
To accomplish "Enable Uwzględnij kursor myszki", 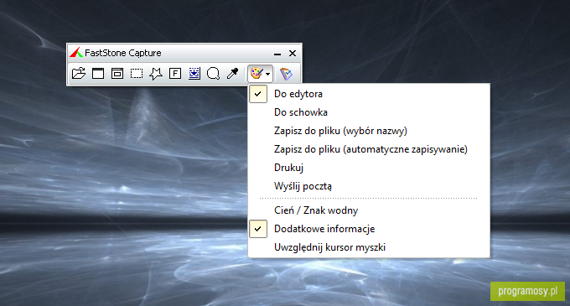I will point(369,247).
